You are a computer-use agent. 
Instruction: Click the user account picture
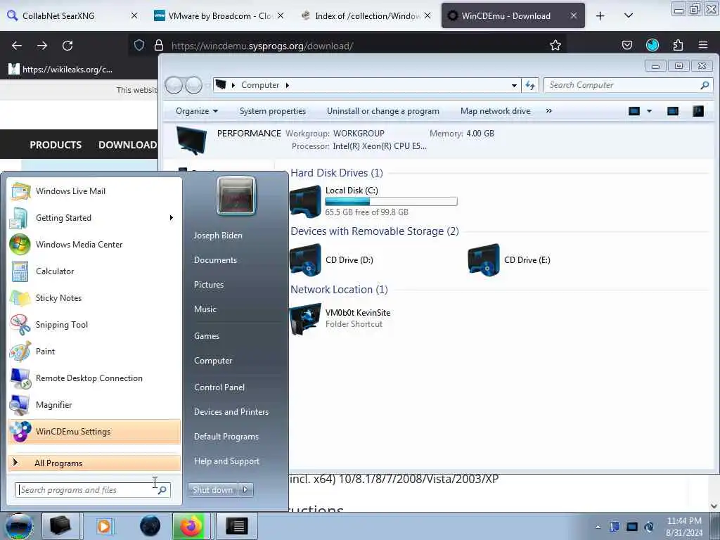click(x=236, y=195)
